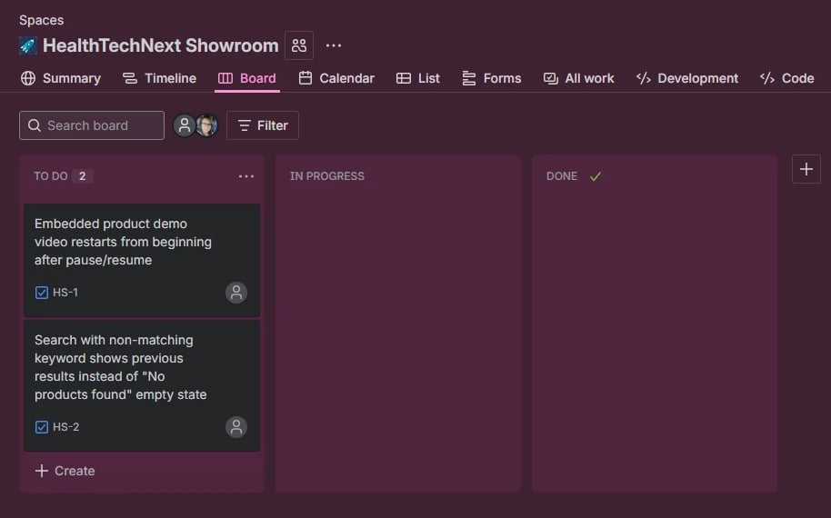
Task: Open the List tab
Action: [x=417, y=78]
